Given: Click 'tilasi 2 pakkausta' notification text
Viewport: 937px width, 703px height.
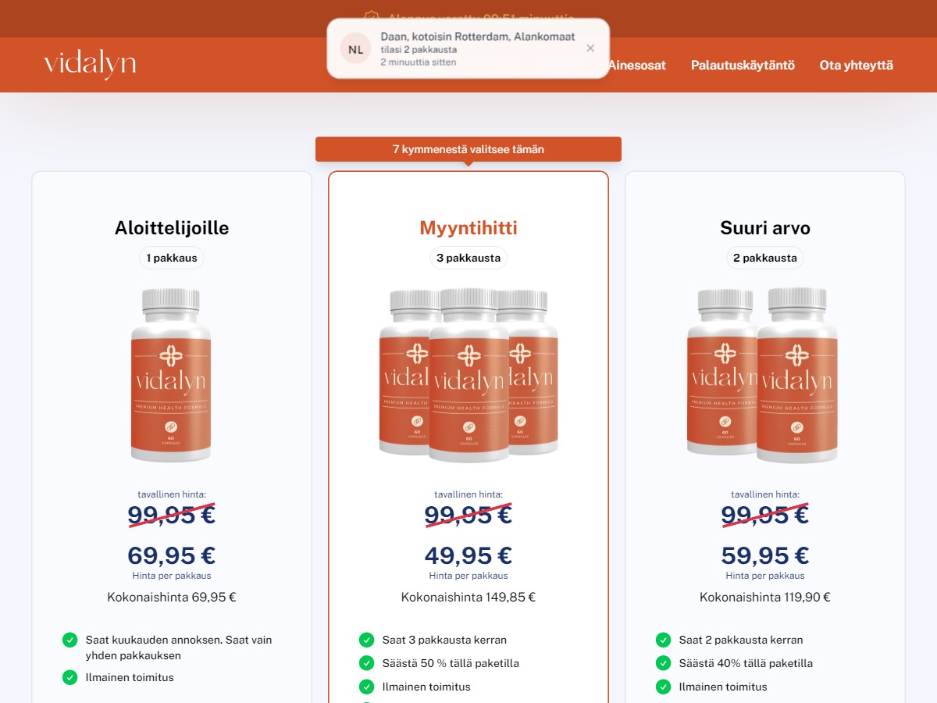Looking at the screenshot, I should point(419,49).
